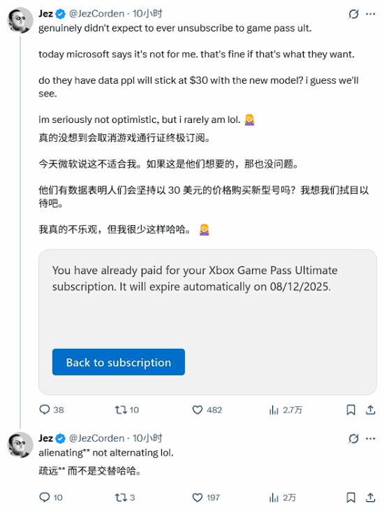Screen dimensions: 384x511
Task: Click the Grok icon on second tweet
Action: click(353, 439)
